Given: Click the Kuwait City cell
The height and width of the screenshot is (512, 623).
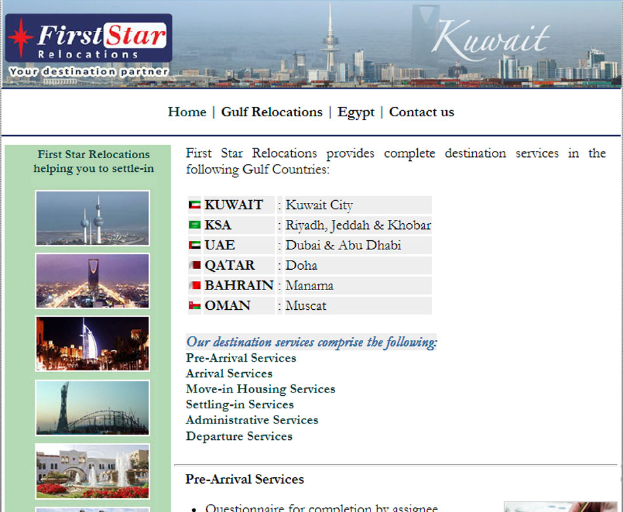Looking at the screenshot, I should [x=358, y=205].
